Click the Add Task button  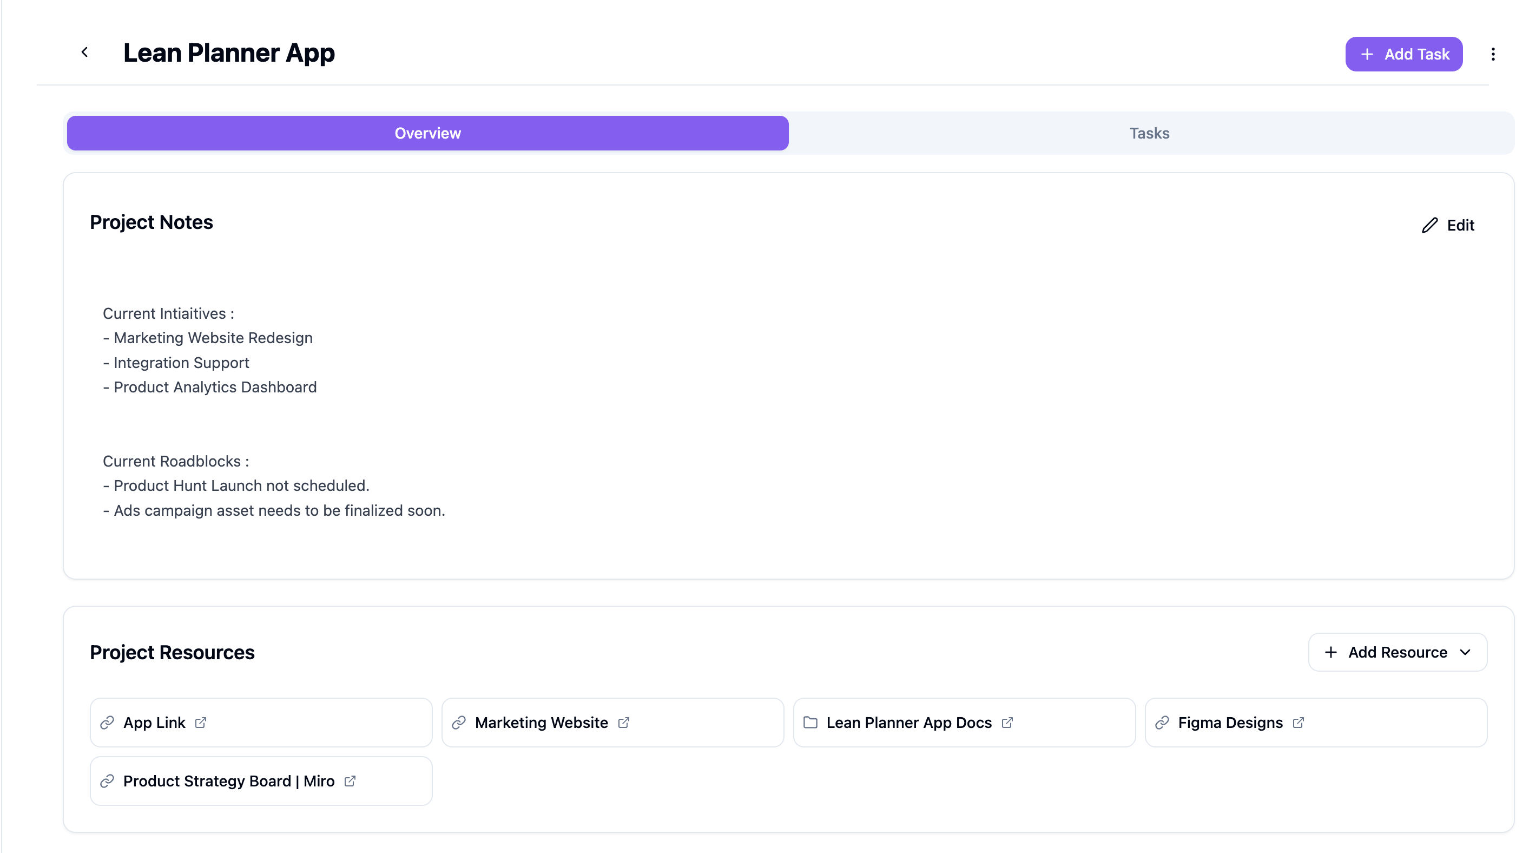coord(1404,54)
